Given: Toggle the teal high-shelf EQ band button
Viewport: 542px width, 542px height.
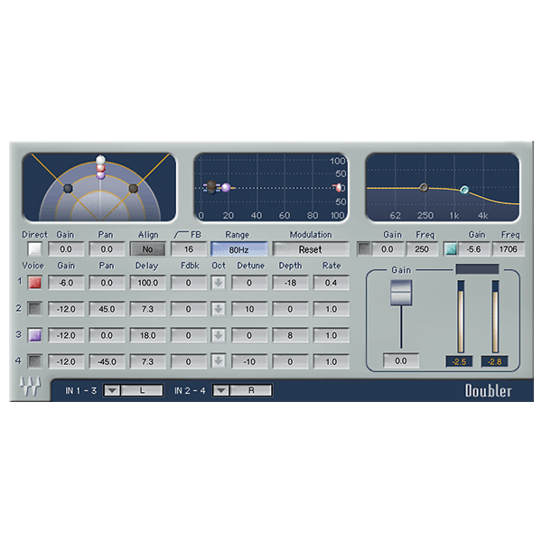Looking at the screenshot, I should click(x=451, y=249).
